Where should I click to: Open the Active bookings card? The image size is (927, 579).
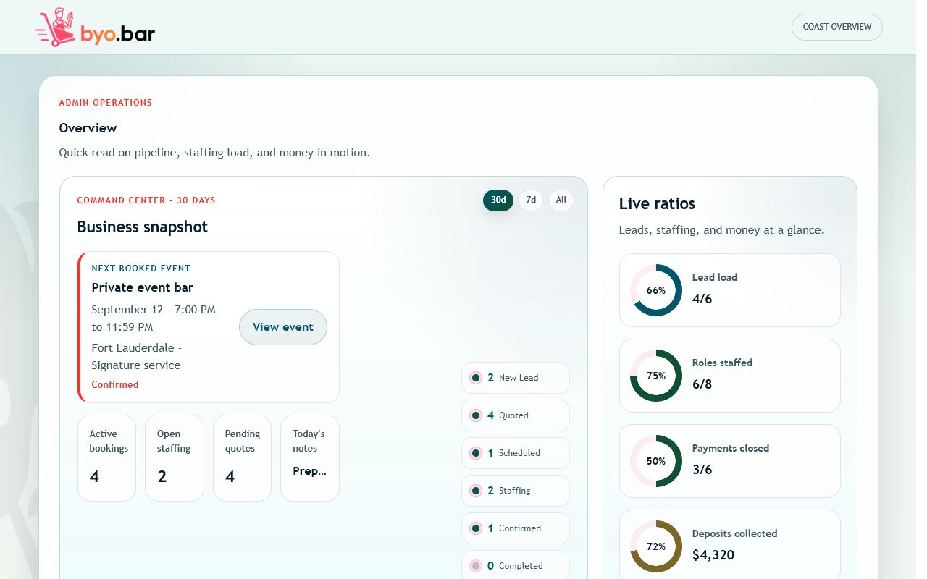[x=107, y=458]
